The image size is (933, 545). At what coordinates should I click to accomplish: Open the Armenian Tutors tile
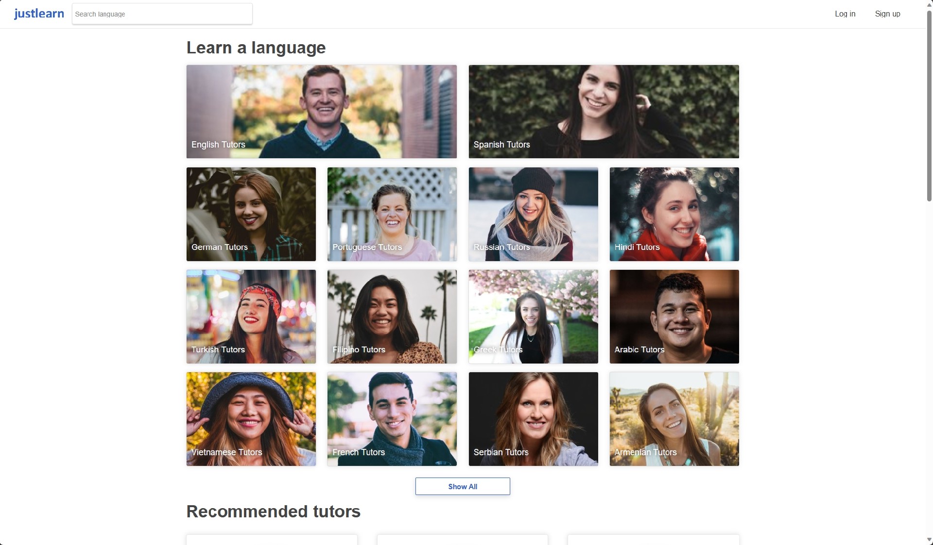(x=674, y=419)
